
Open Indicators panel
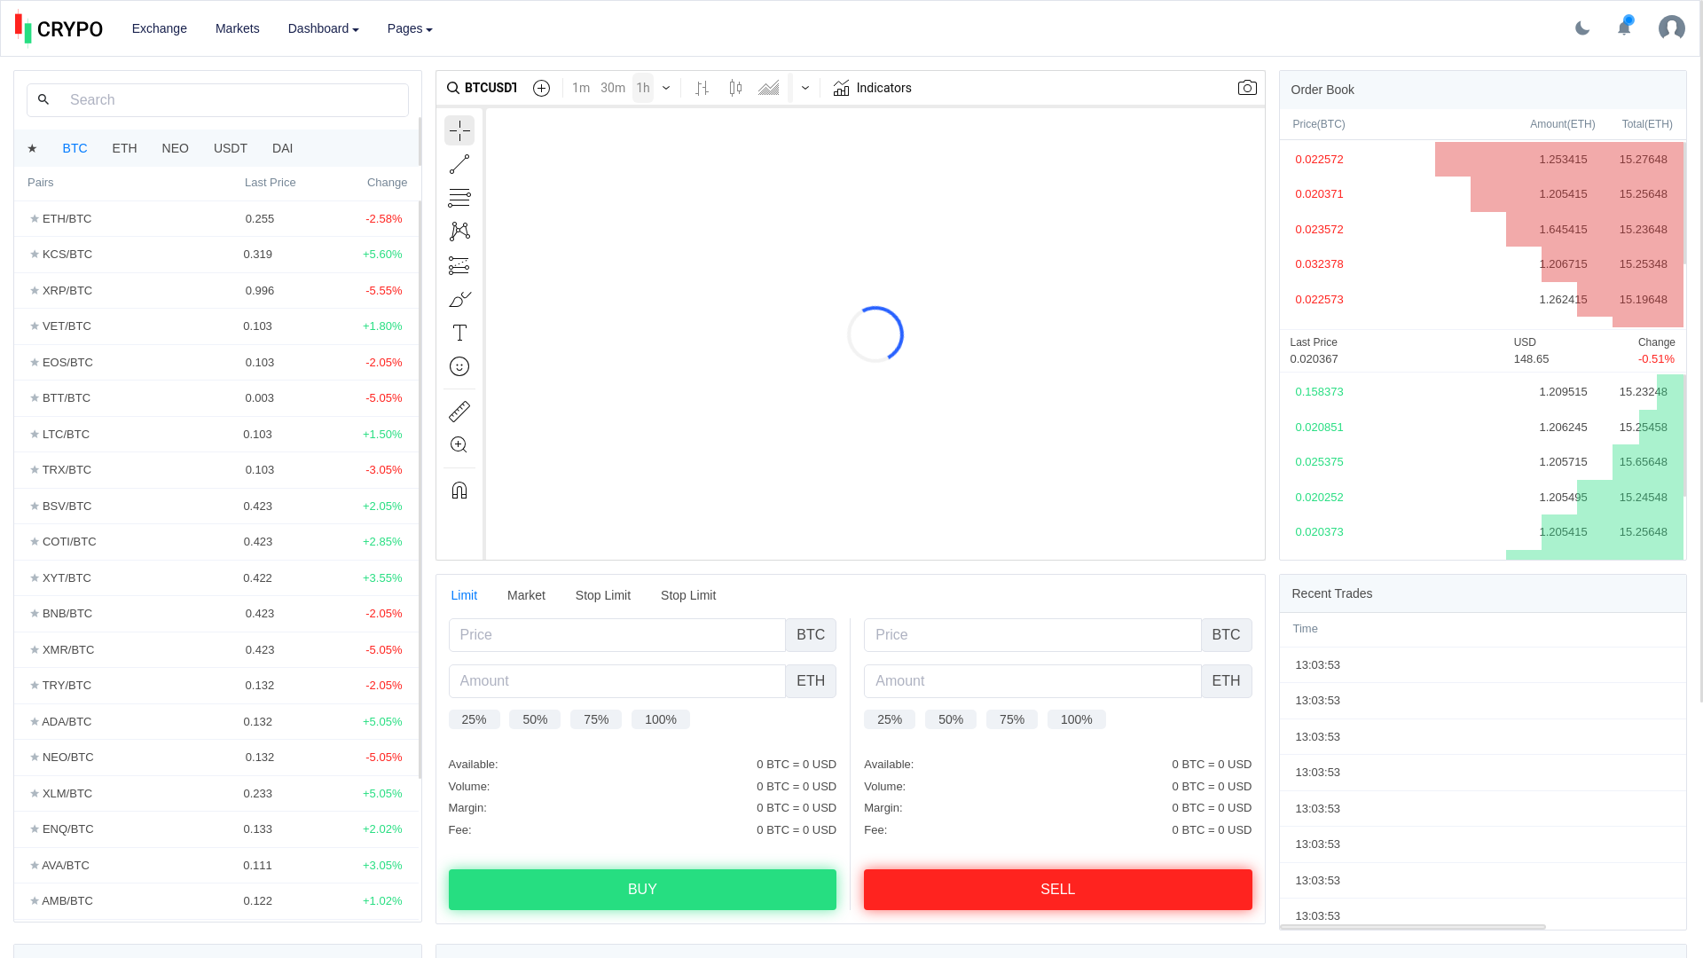coord(872,88)
